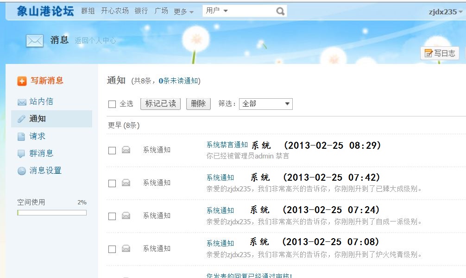The image size is (466, 278).
Task: Click the 空间使用 progress bar
Action: tap(52, 213)
